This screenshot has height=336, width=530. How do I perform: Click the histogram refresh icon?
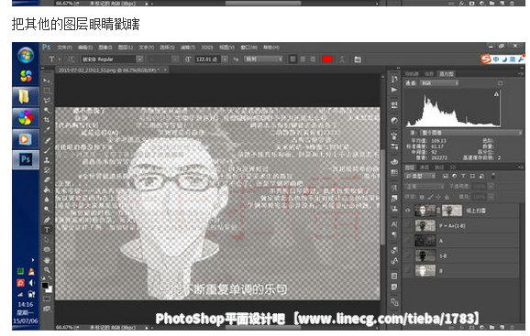click(500, 83)
